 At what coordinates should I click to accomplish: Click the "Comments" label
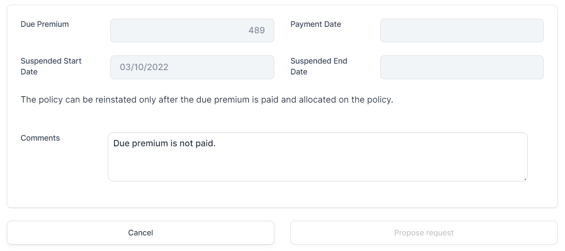(x=40, y=138)
